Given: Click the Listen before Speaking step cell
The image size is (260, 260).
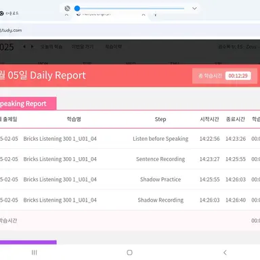Looking at the screenshot, I should (160, 139).
